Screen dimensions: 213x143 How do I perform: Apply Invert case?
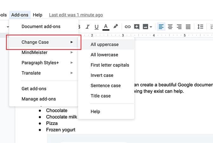click(106, 75)
